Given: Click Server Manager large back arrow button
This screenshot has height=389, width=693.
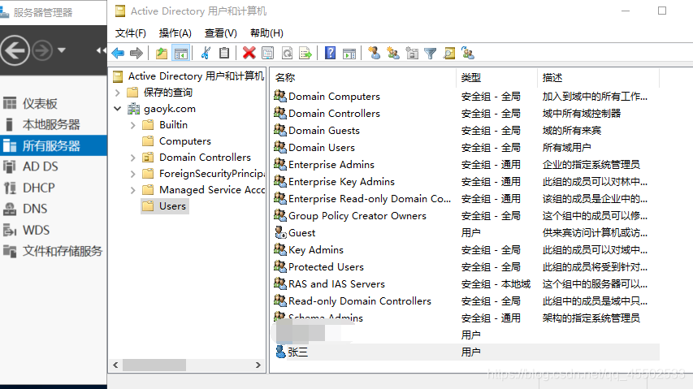Looking at the screenshot, I should coord(15,50).
